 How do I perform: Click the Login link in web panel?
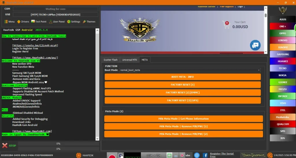point(240,7)
